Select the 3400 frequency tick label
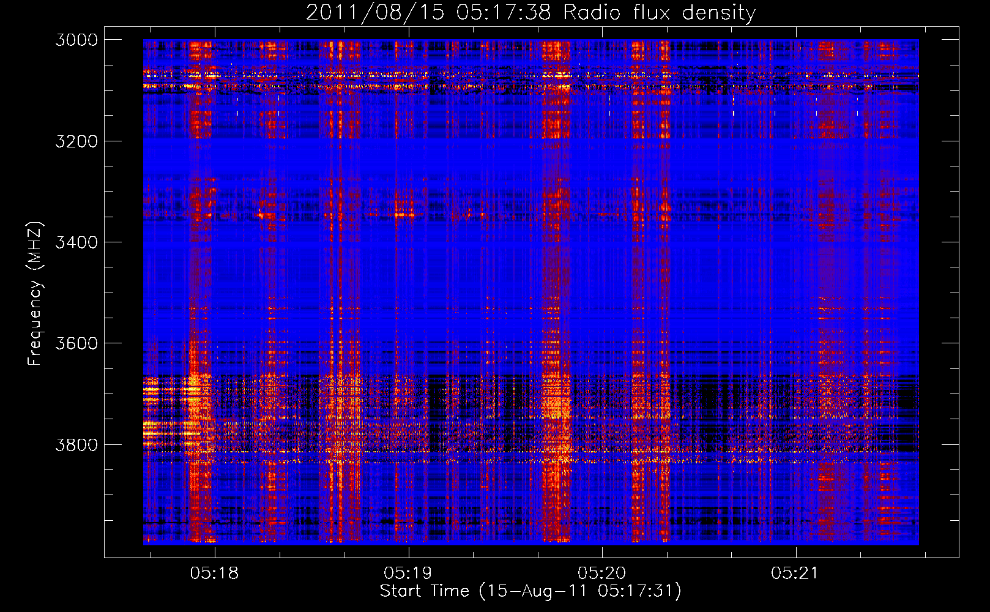 click(x=76, y=242)
